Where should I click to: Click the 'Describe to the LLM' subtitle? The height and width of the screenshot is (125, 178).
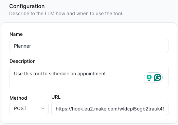[x=66, y=14]
